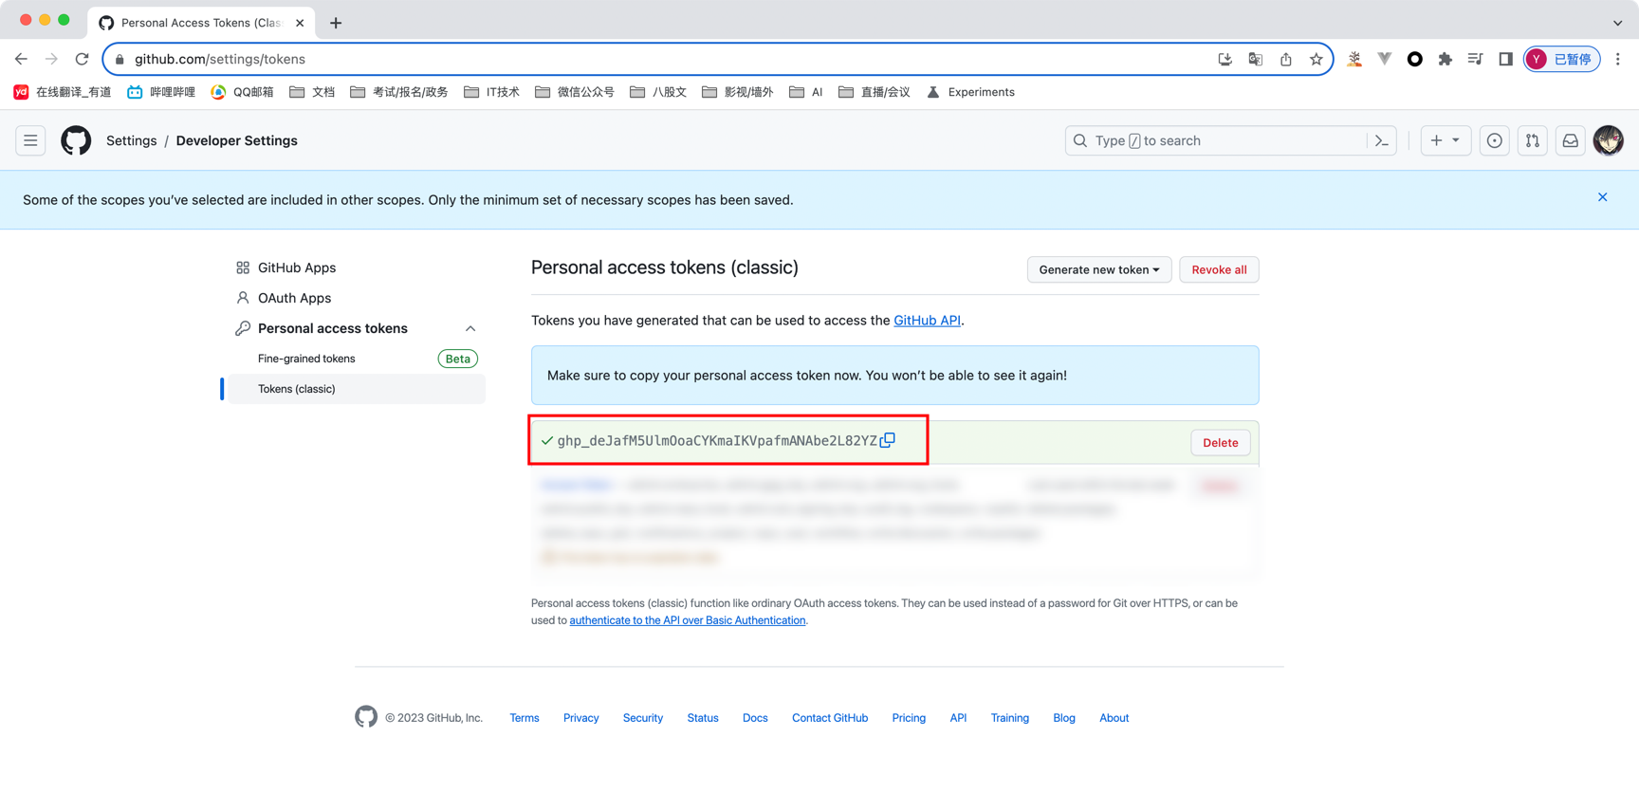This screenshot has width=1639, height=811.
Task: Copy the personal access token to clipboard
Action: tap(888, 440)
